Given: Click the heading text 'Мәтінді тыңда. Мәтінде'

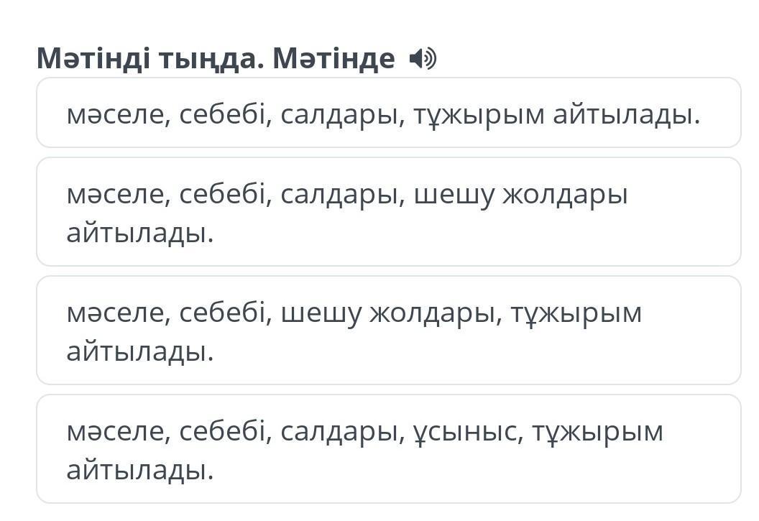Looking at the screenshot, I should (216, 58).
